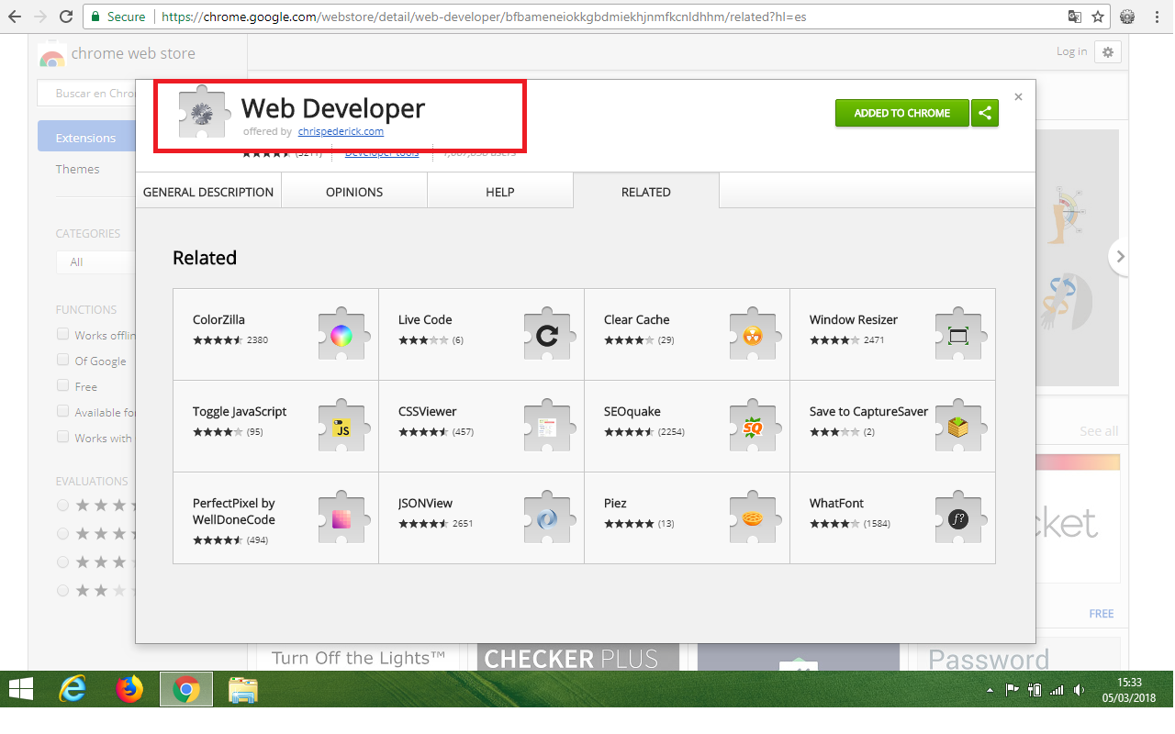1175x734 pixels.
Task: Bookmark this page with the star icon
Action: pos(1098,17)
